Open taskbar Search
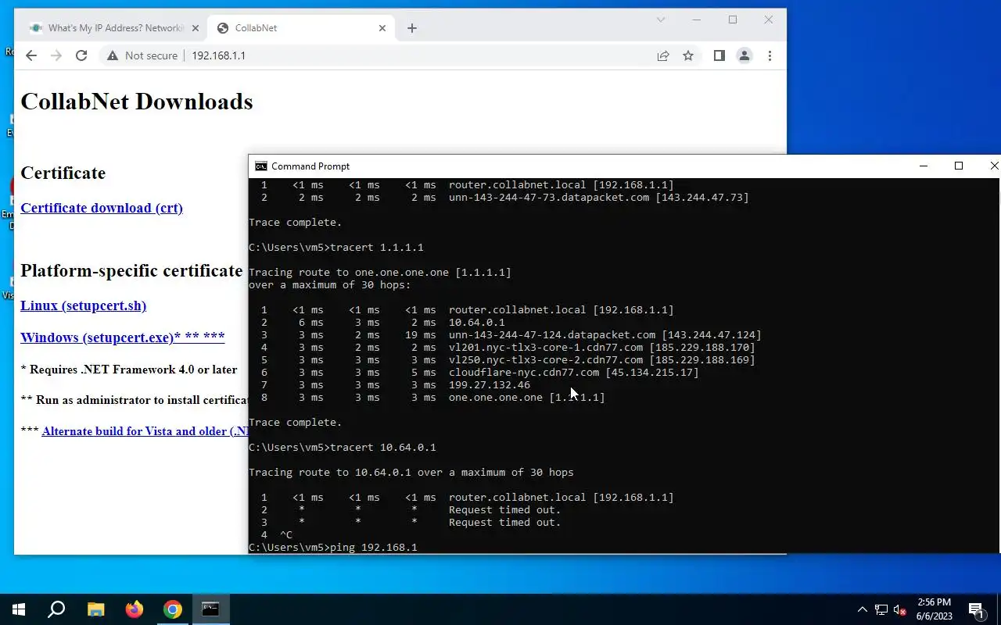This screenshot has height=625, width=1001. coord(56,609)
